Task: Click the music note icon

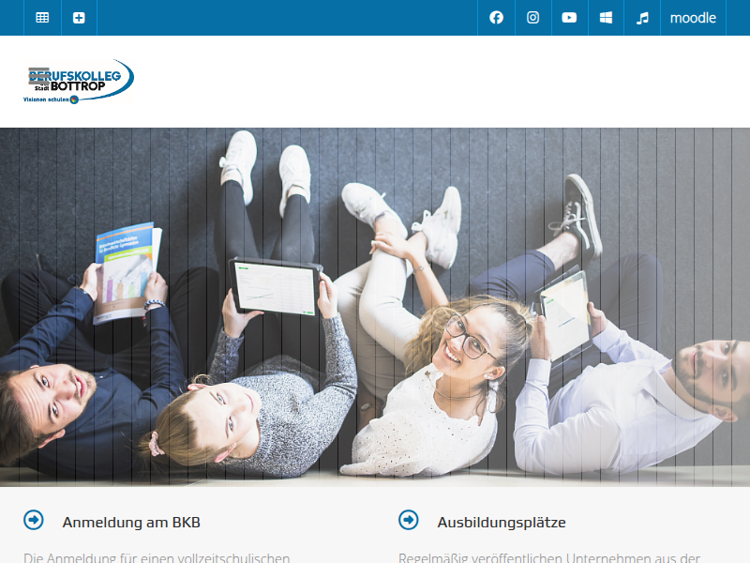Action: click(642, 18)
